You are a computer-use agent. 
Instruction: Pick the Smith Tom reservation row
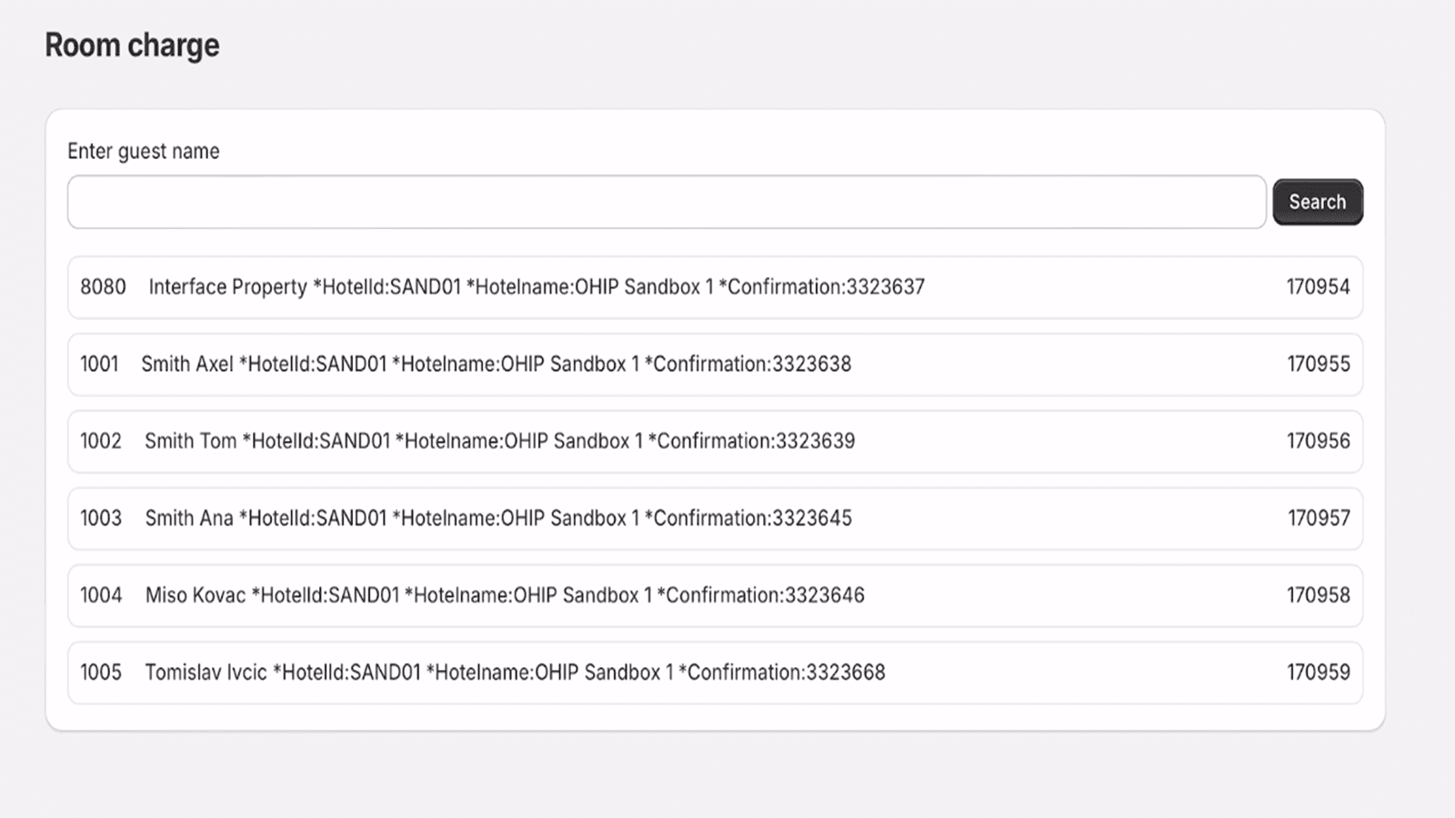pyautogui.click(x=499, y=442)
